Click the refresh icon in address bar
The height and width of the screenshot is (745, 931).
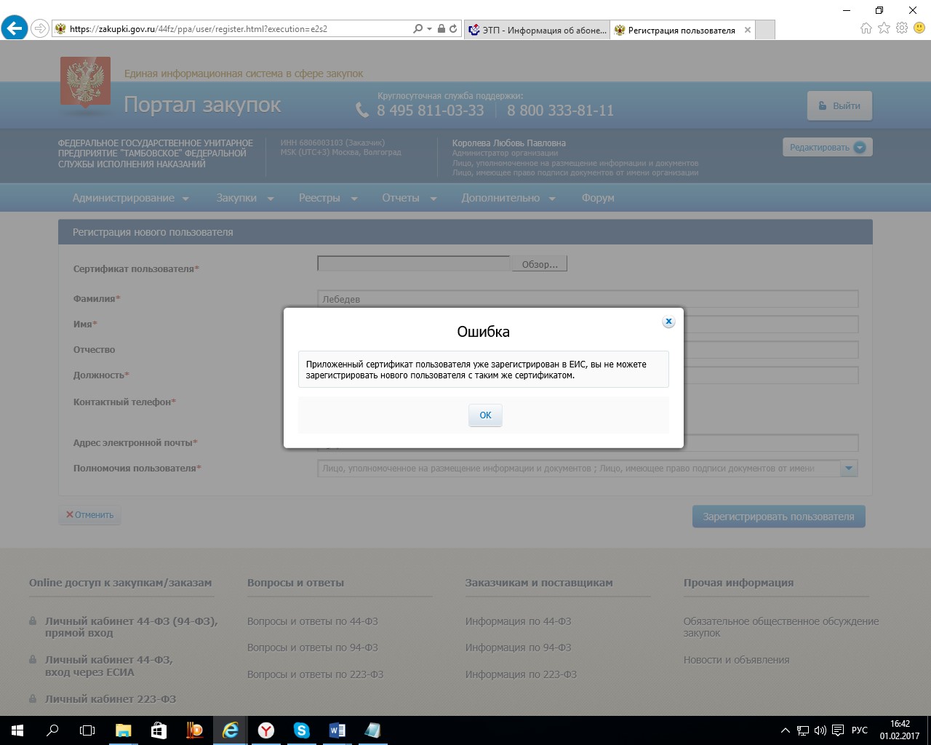pos(453,29)
